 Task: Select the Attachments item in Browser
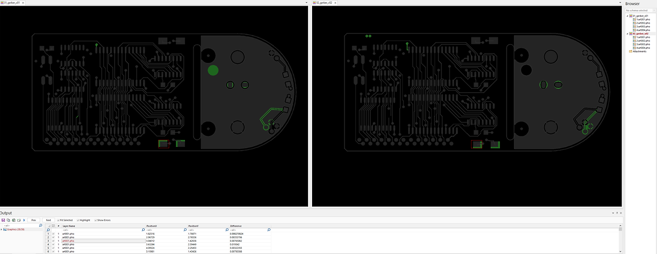click(x=640, y=51)
